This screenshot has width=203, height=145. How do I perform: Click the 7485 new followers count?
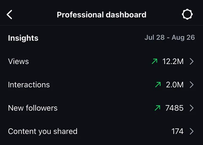tap(174, 108)
